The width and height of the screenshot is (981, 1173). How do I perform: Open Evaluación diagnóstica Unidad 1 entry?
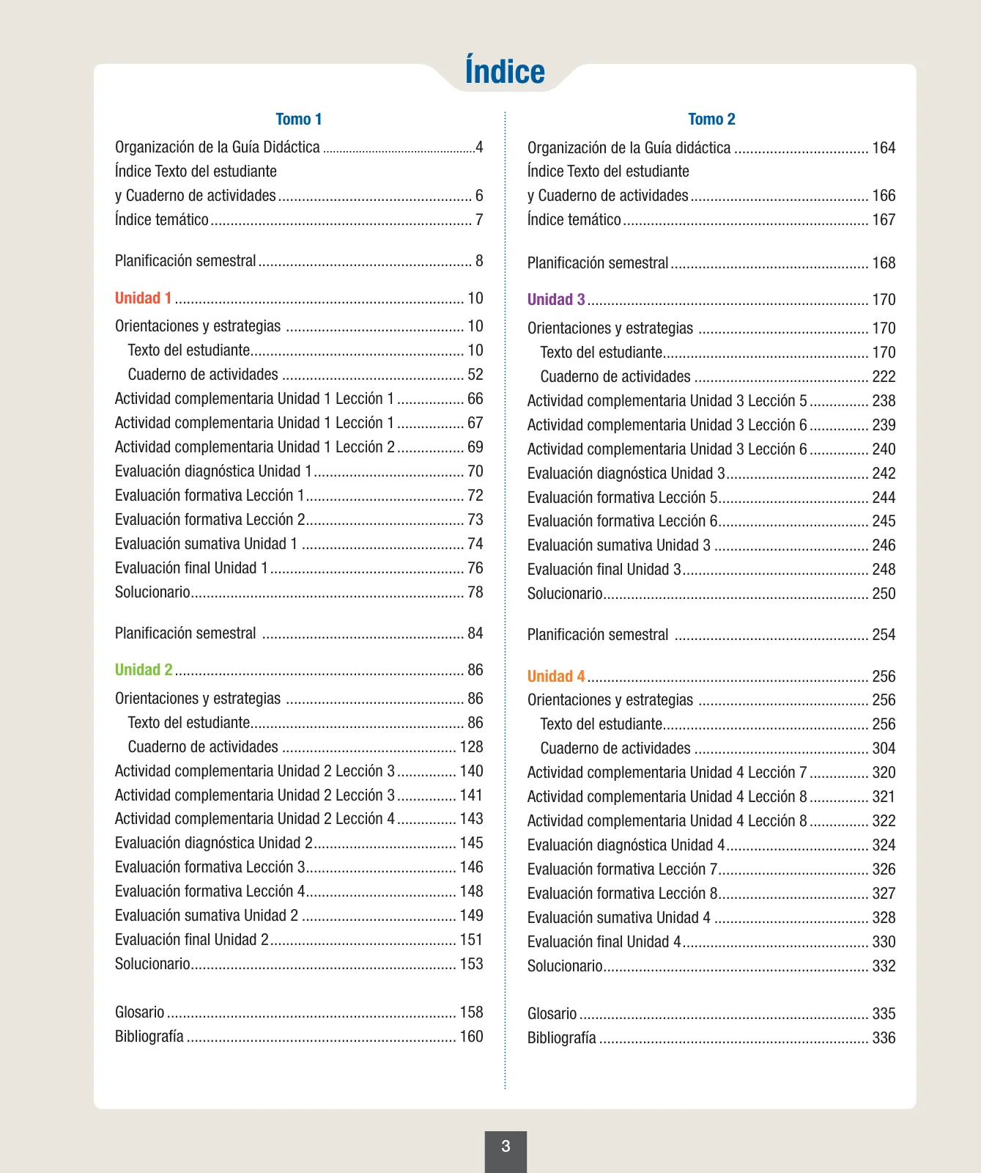(299, 471)
